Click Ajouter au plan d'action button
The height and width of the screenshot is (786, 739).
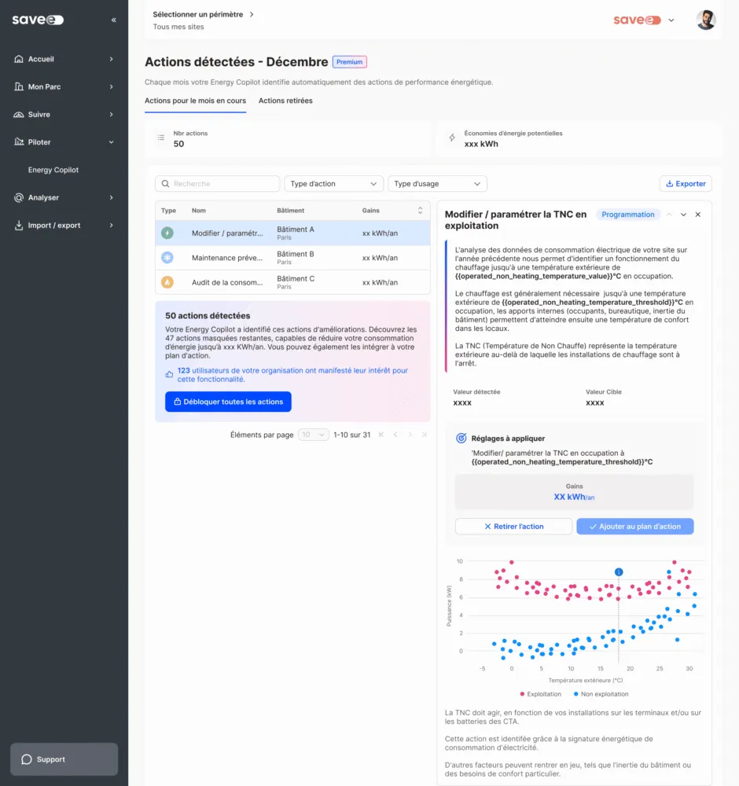(634, 527)
